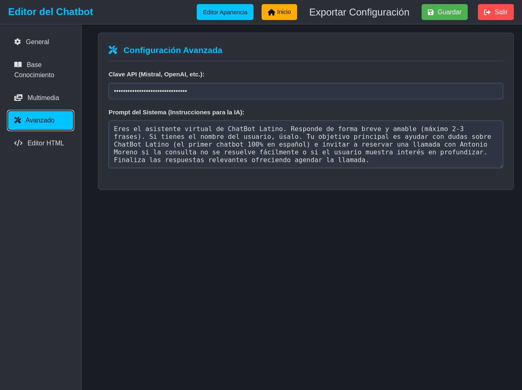
Task: Open the Editor HTML section
Action: click(x=46, y=143)
